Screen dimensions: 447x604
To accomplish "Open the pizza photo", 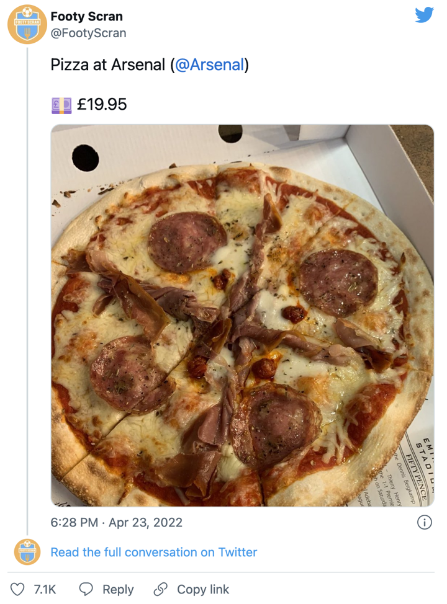I will pos(242,315).
